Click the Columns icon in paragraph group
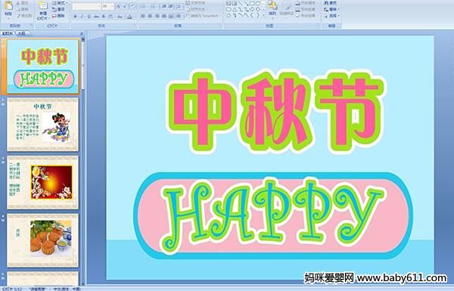Image resolution: width=454 pixels, height=291 pixels. (179, 16)
